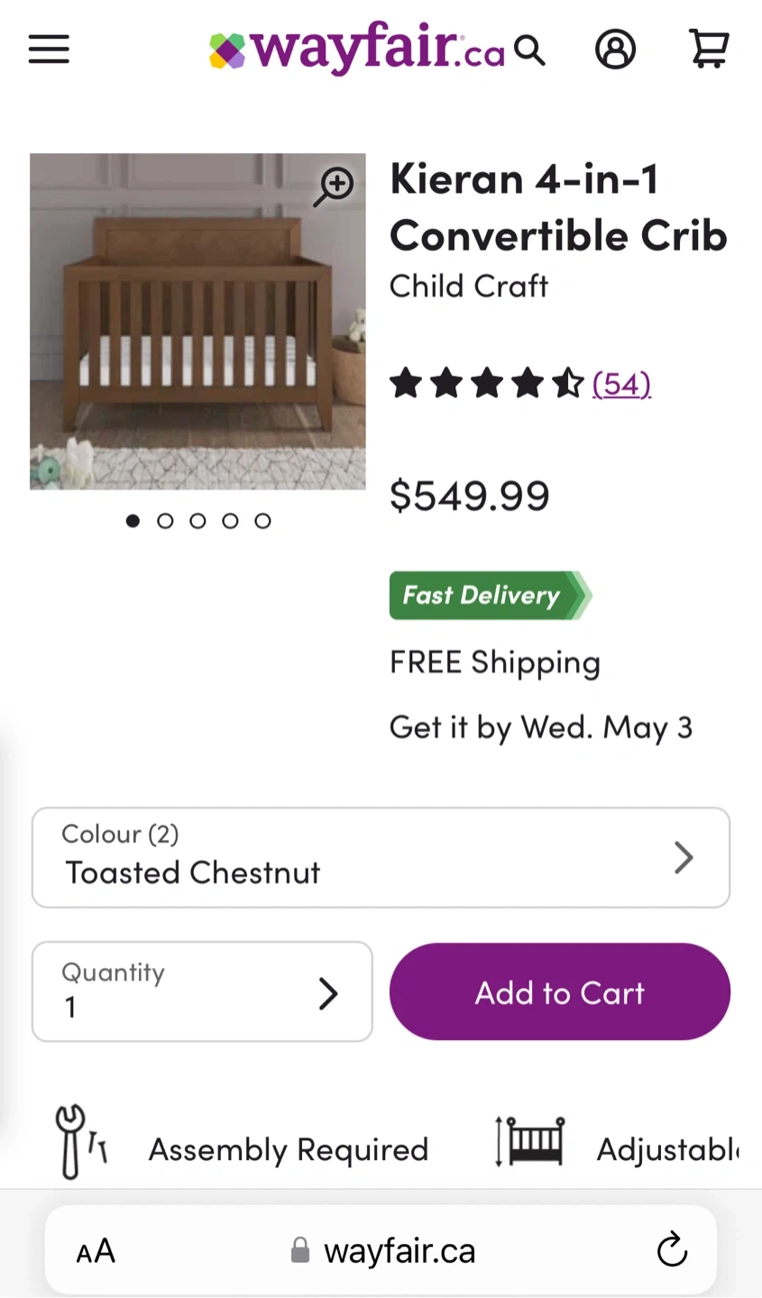Viewport: 762px width, 1298px height.
Task: Open the 54 reviews link
Action: (x=621, y=384)
